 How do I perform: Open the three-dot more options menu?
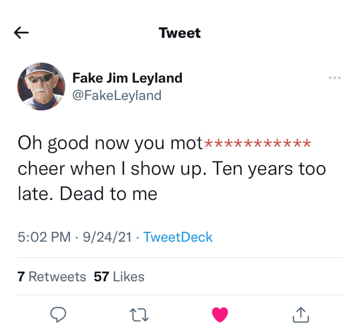335,78
